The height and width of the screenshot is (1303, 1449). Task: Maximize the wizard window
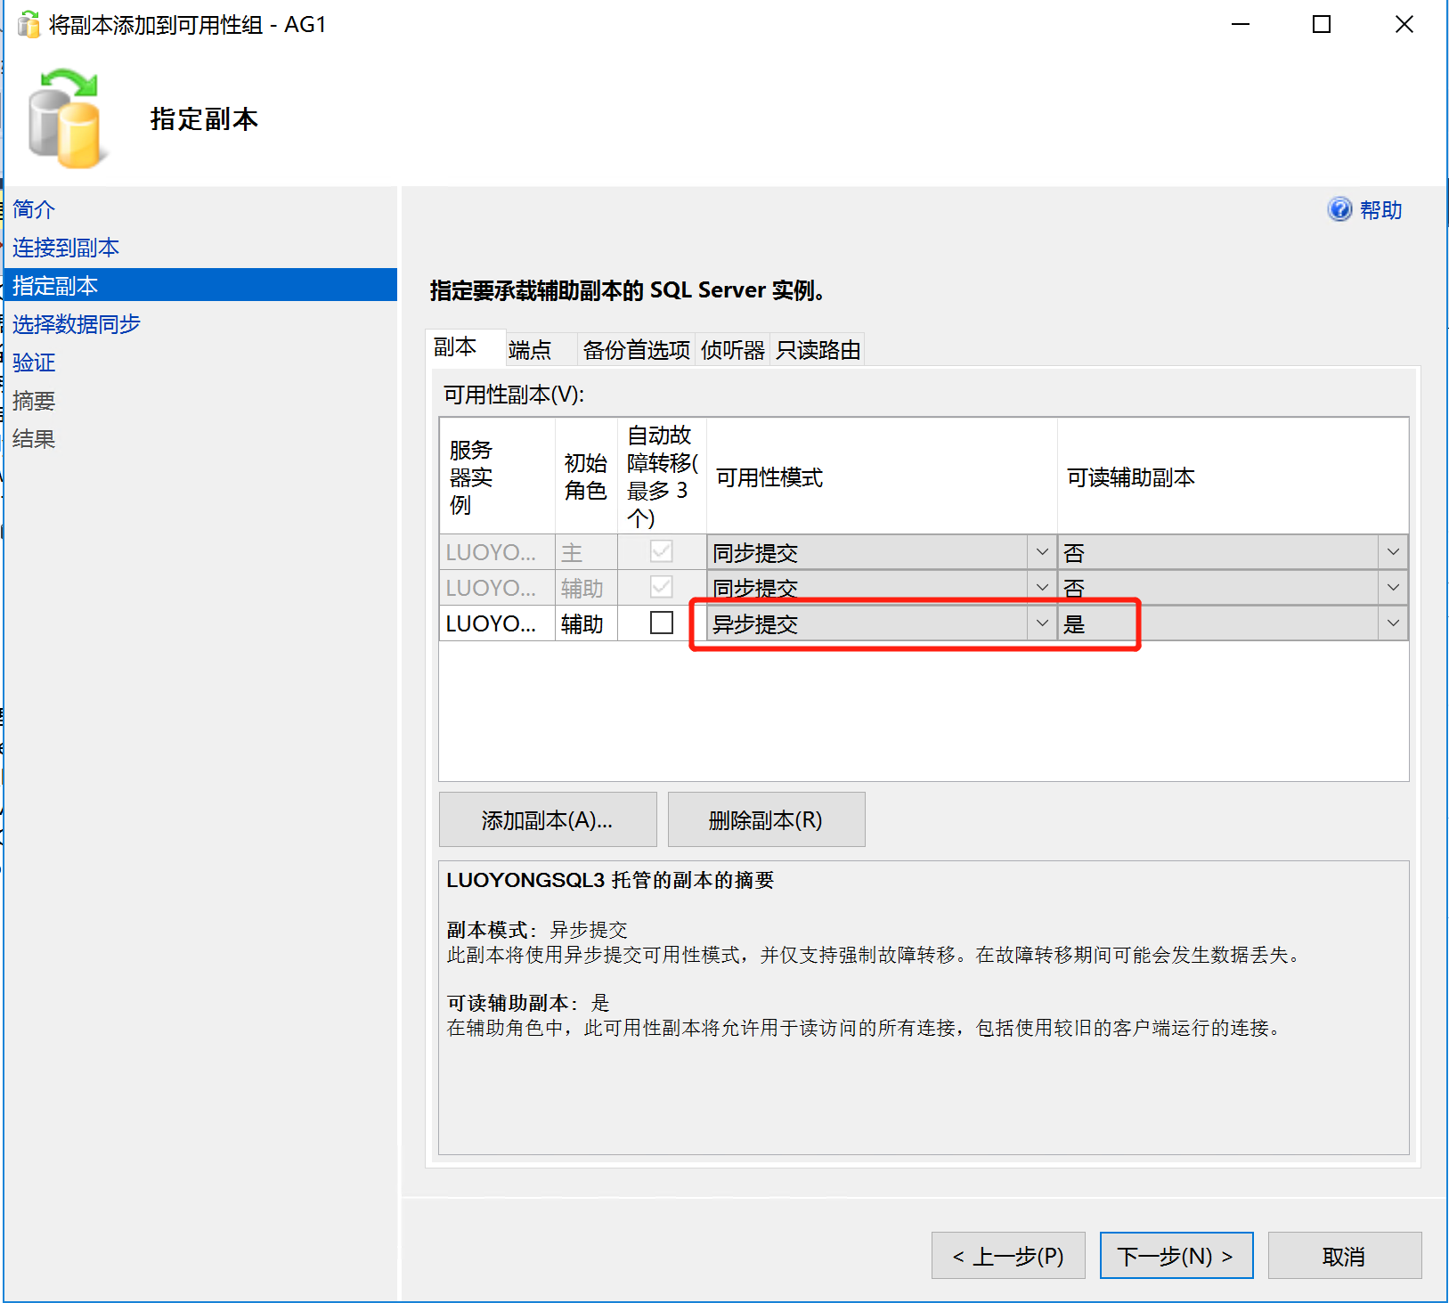1322,25
